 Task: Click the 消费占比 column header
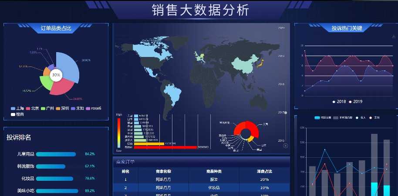(x=264, y=171)
